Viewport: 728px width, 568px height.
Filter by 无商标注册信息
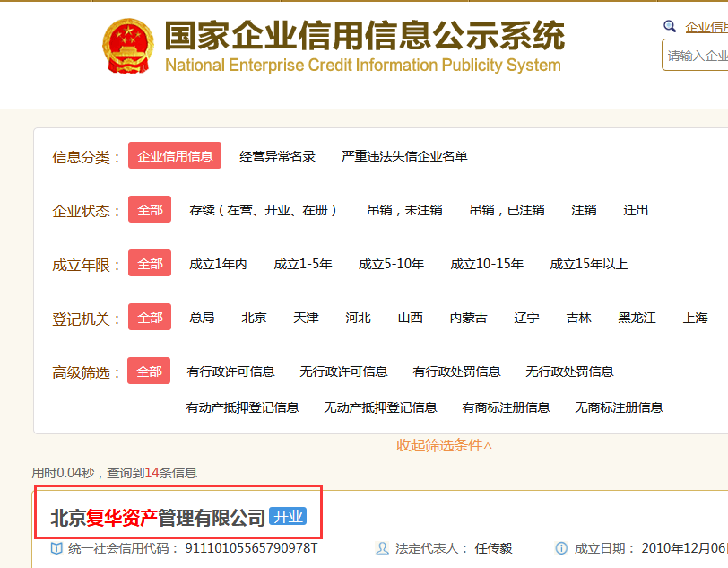click(x=619, y=407)
